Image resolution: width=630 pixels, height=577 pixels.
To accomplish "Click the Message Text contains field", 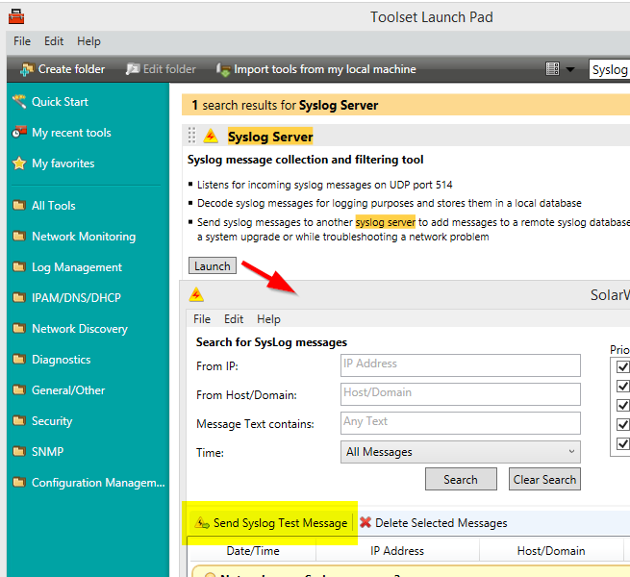I will (461, 423).
